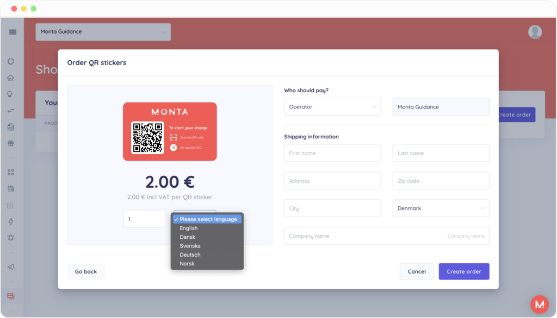Focus the Company name field

tap(387, 236)
